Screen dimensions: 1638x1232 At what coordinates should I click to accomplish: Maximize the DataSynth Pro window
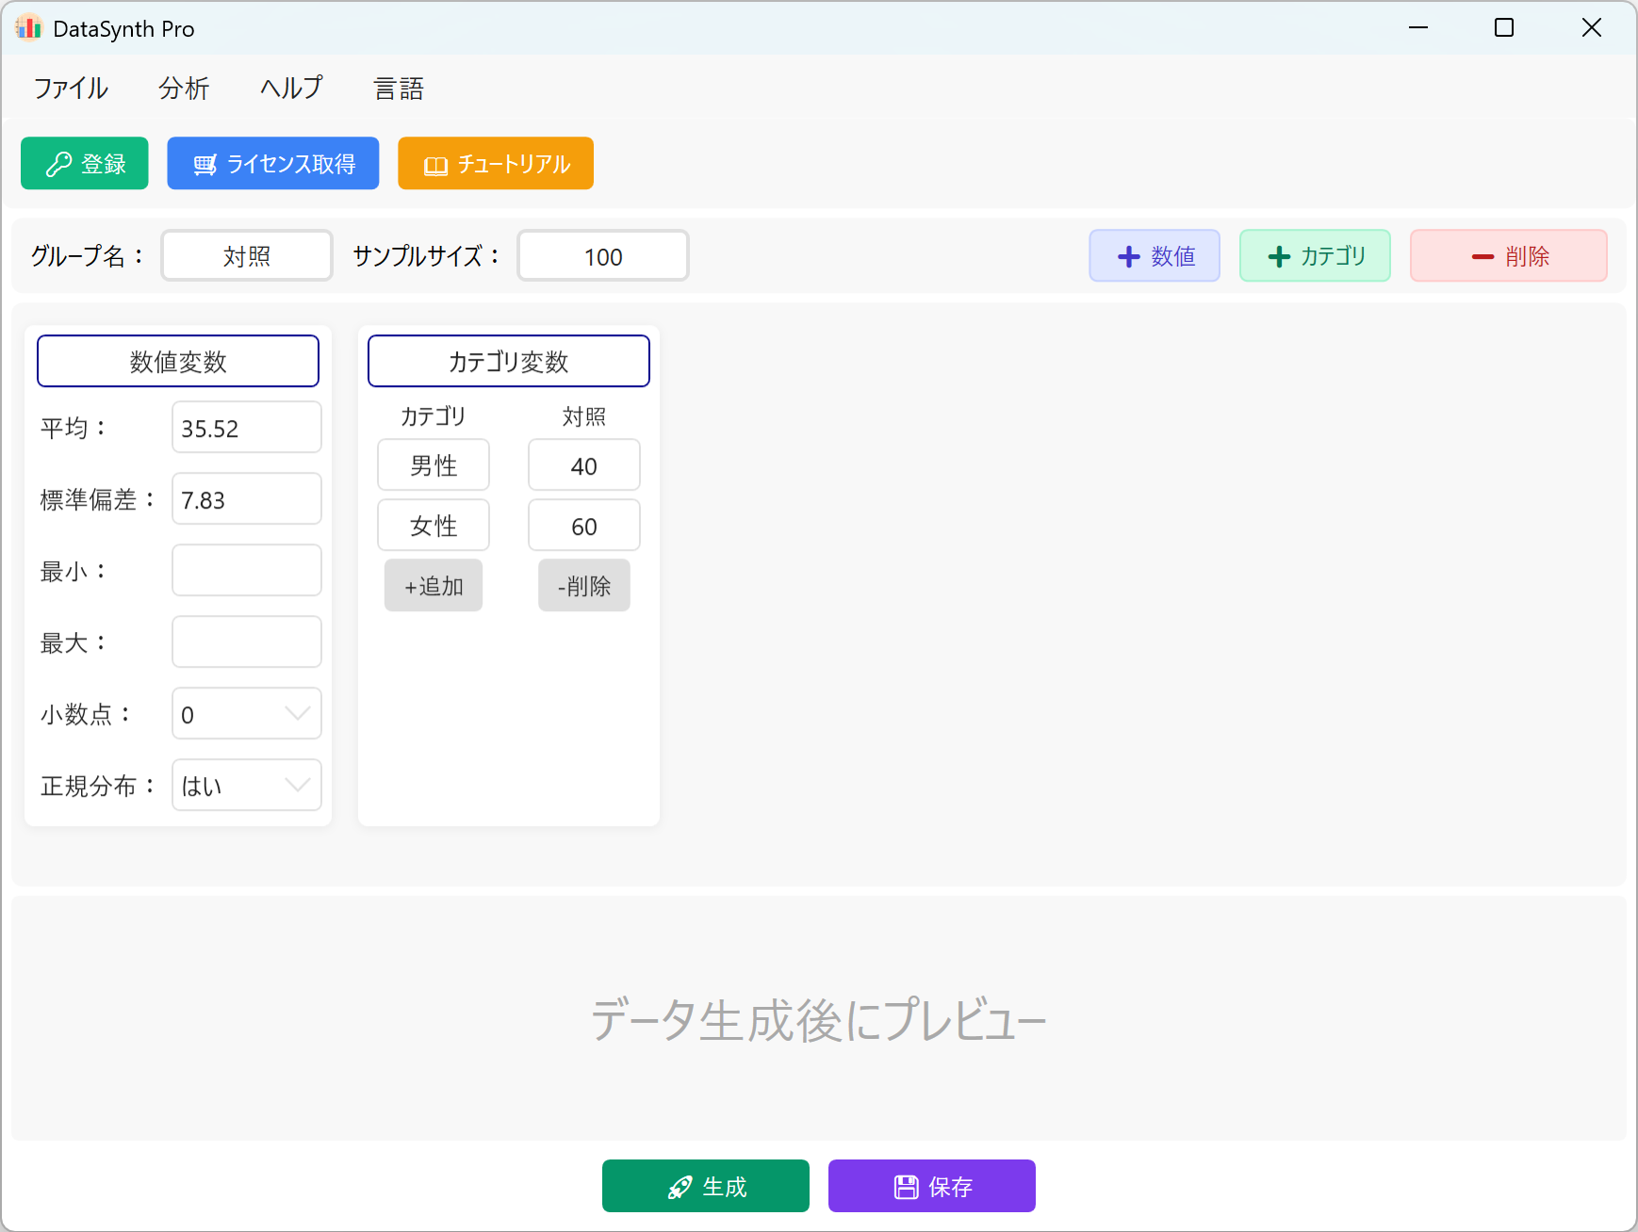[x=1504, y=27]
